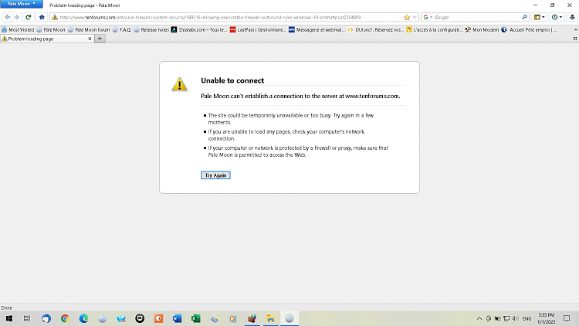Show hidden system tray icons
Image resolution: width=579 pixels, height=326 pixels.
479,318
